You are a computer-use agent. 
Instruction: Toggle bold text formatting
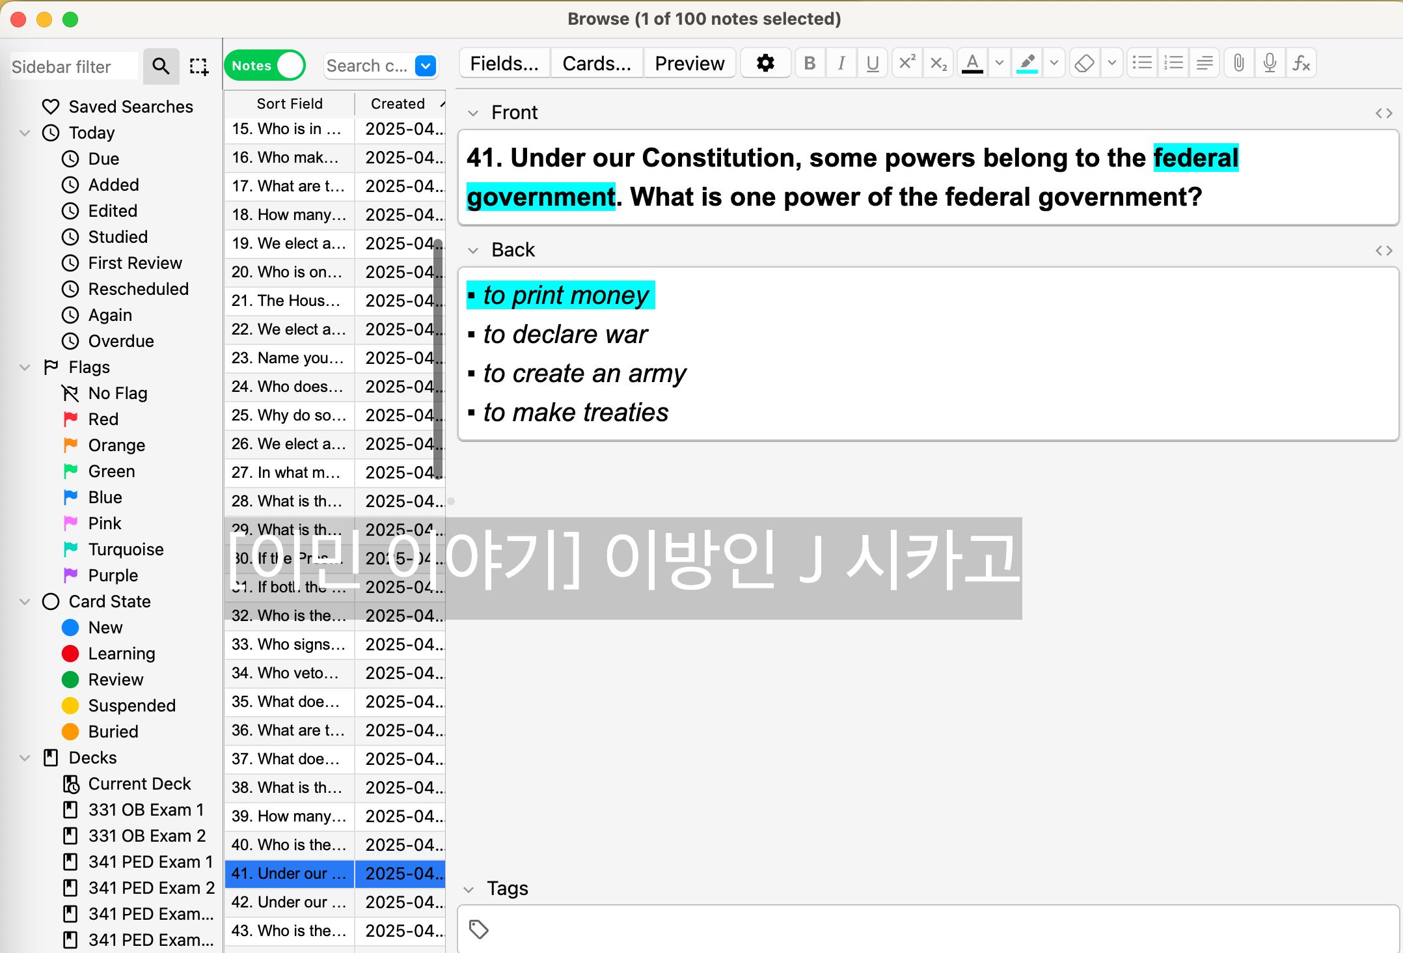tap(810, 63)
